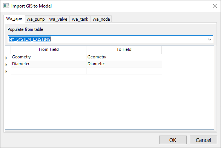Click Geometry cell in To Field column
Image resolution: width=221 pixels, height=148 pixels.
[x=124, y=57]
